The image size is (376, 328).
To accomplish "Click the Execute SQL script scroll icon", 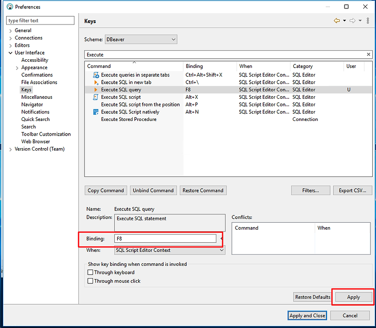I will [x=95, y=97].
